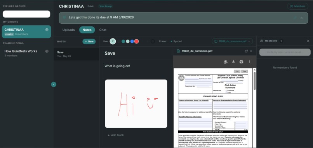Image resolution: width=313 pixels, height=148 pixels.
Task: Click the megaphone icon in announcement banner
Action: 64,17
